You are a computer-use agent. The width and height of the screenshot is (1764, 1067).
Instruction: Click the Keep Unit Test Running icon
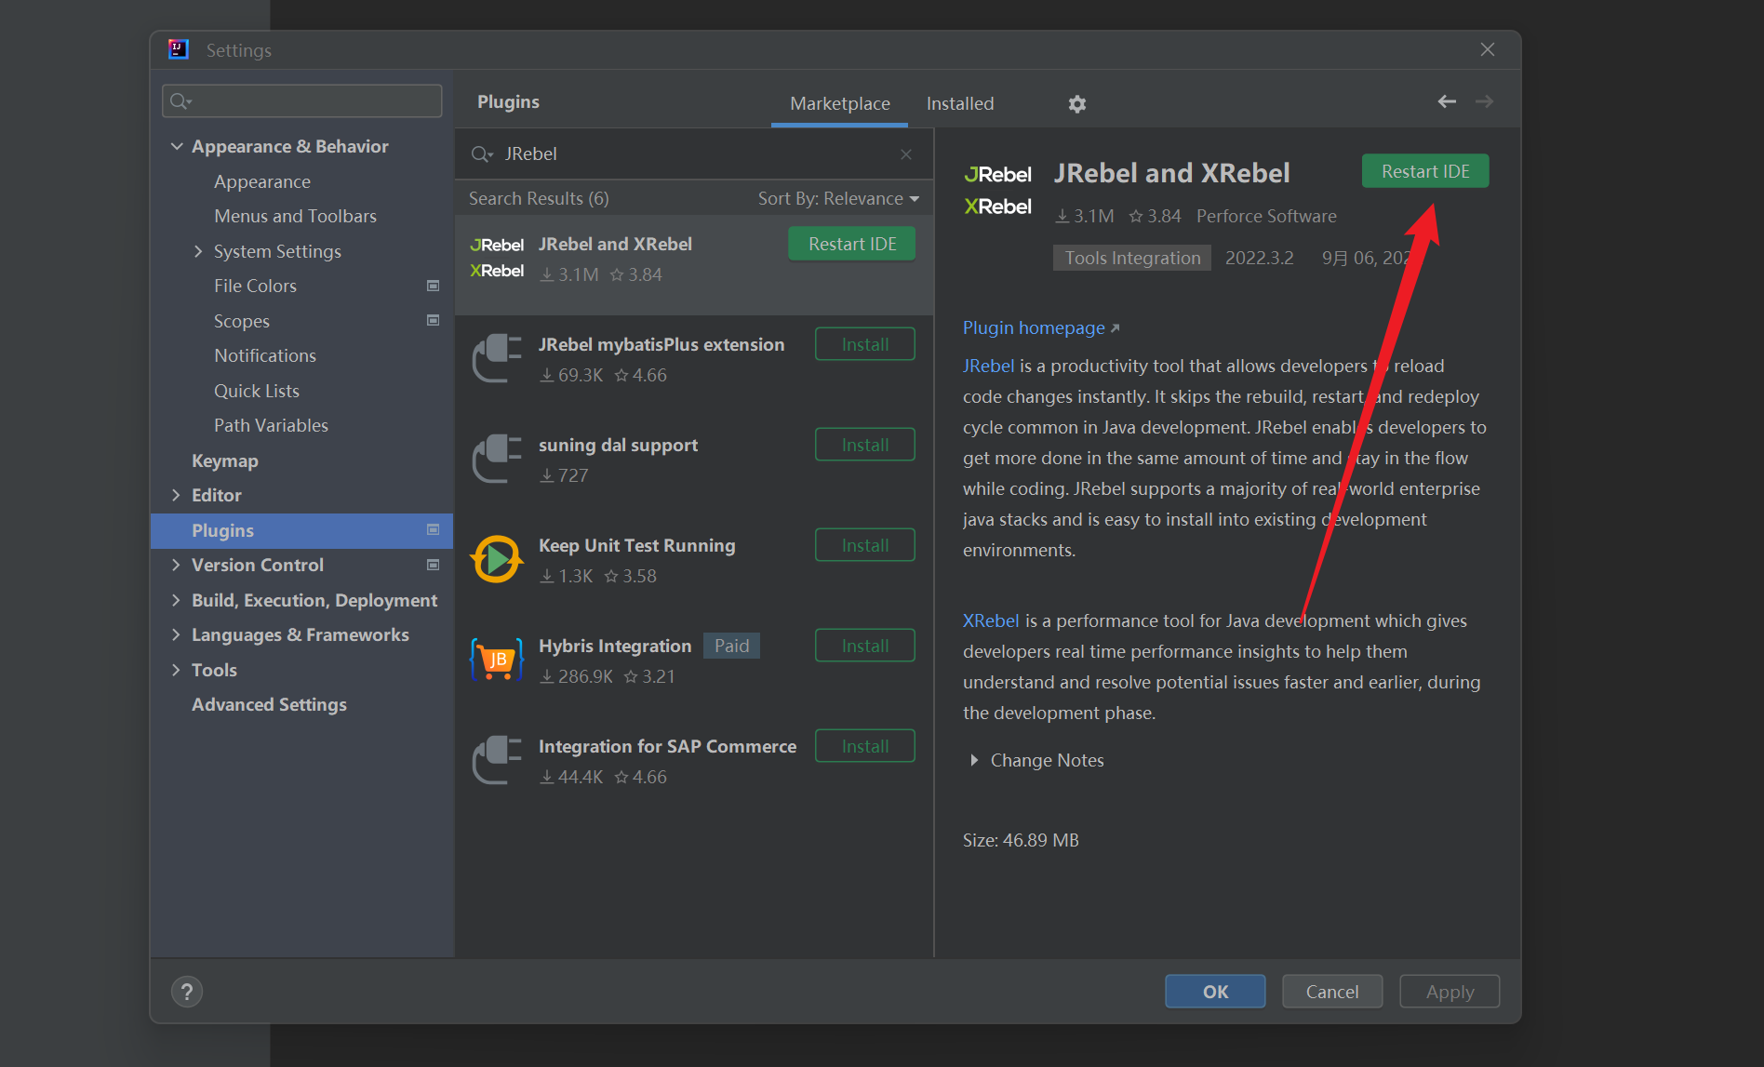(497, 559)
